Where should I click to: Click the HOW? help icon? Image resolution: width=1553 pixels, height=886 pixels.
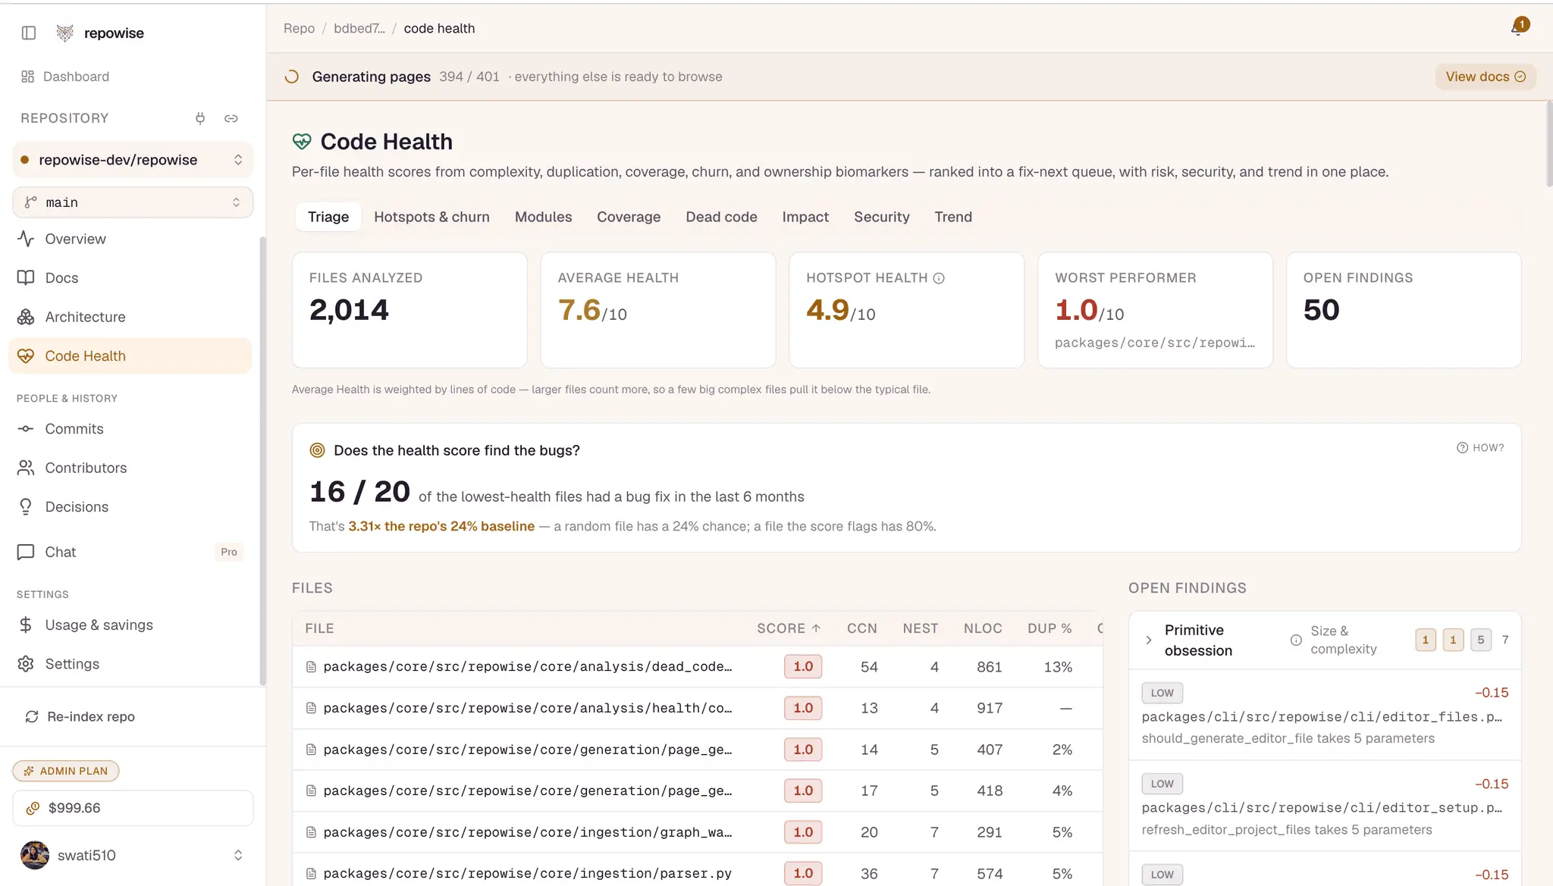pyautogui.click(x=1462, y=448)
